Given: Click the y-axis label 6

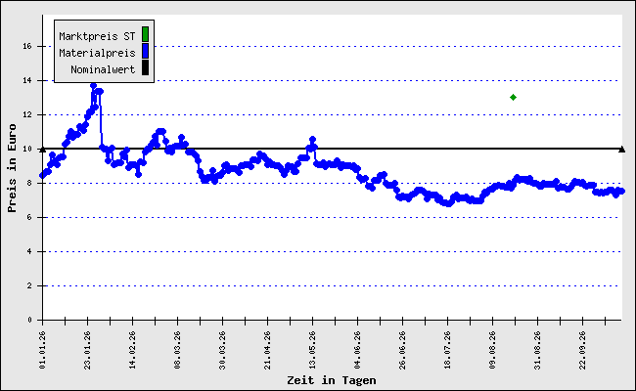Looking at the screenshot, I should (x=29, y=218).
